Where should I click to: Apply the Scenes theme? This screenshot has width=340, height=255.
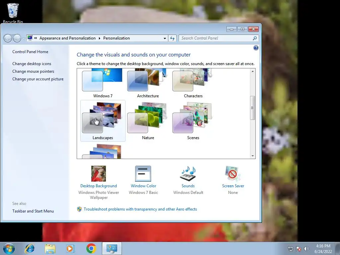pyautogui.click(x=193, y=121)
